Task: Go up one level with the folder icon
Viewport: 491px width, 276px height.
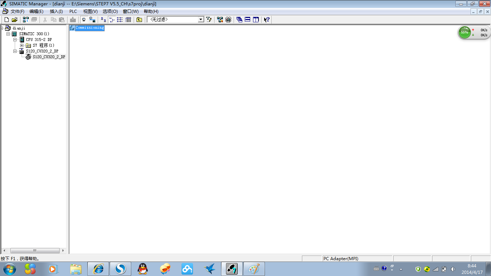Action: [139, 20]
